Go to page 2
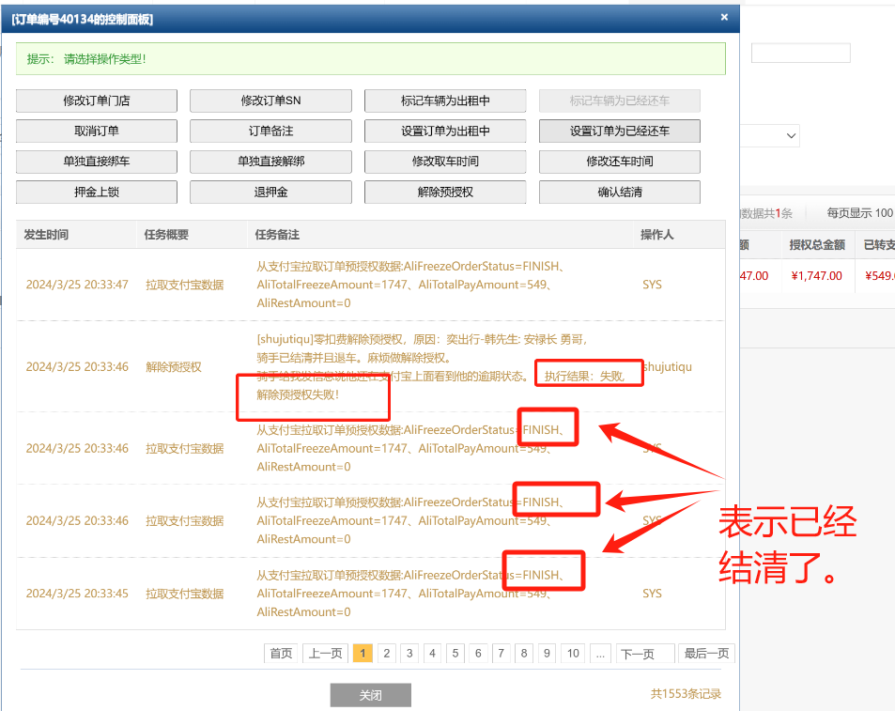The width and height of the screenshot is (895, 726). pyautogui.click(x=386, y=653)
